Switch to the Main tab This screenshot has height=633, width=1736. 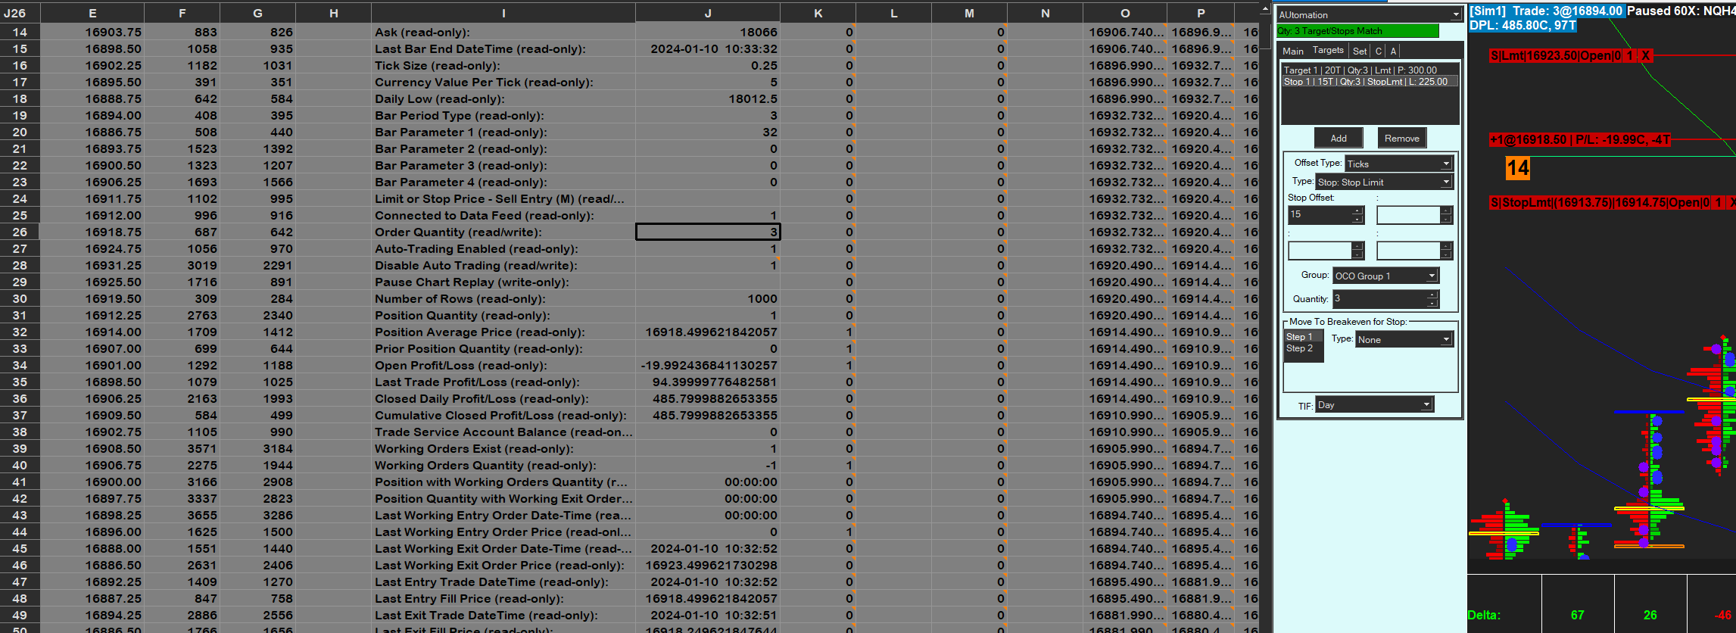1293,51
